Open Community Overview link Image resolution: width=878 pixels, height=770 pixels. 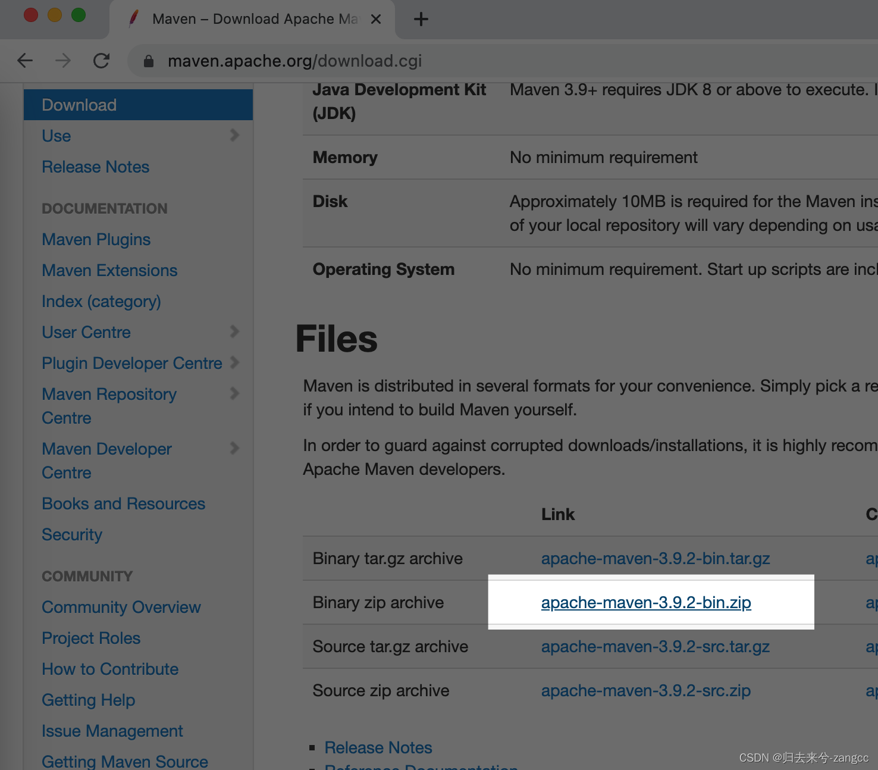click(121, 607)
